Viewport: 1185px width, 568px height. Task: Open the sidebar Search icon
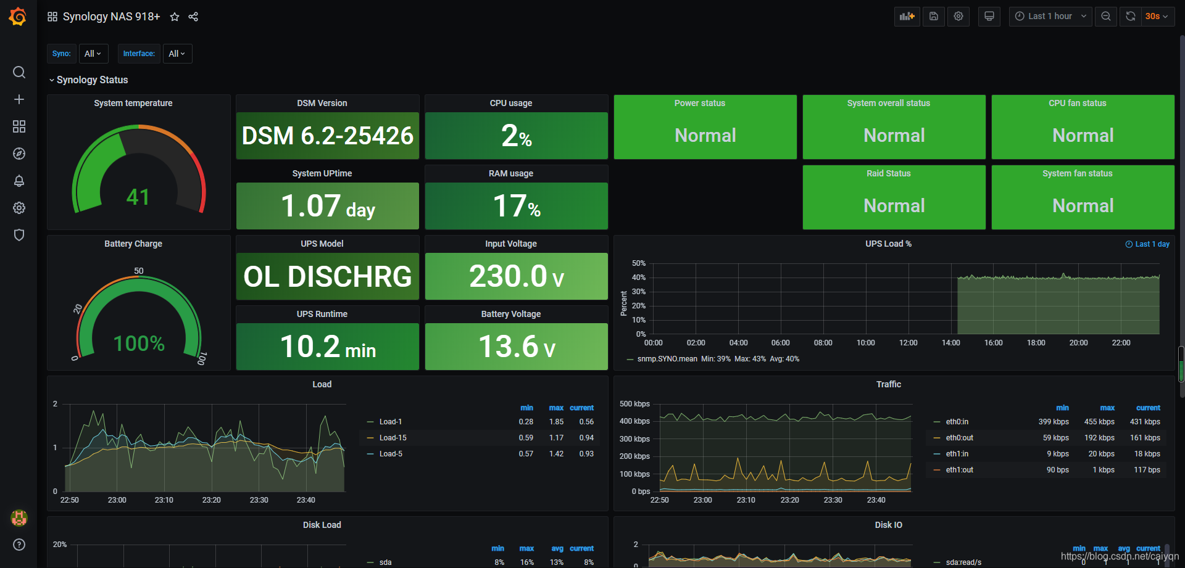19,72
